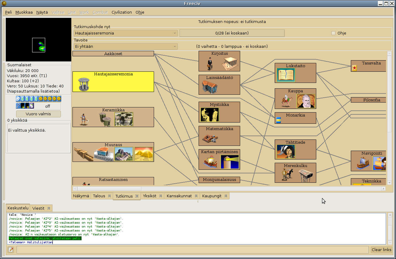Click the lighthouse icon in Kartan piirtäminen
The height and width of the screenshot is (259, 396).
click(x=230, y=162)
